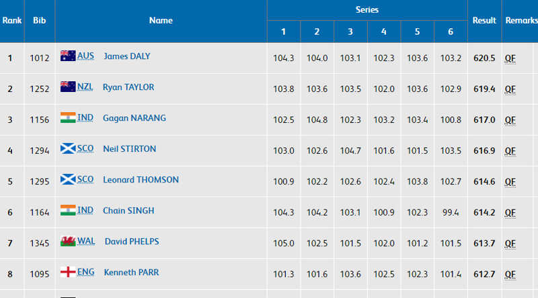This screenshot has width=538, height=298.
Task: Select the ENG country code link
Action: click(x=86, y=272)
